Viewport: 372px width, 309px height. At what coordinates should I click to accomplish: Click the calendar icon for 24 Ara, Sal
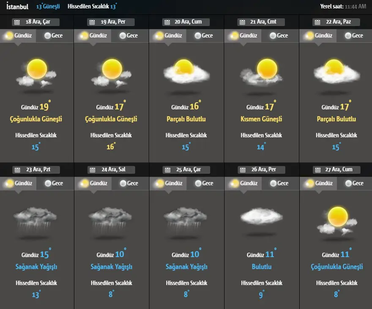coord(92,170)
